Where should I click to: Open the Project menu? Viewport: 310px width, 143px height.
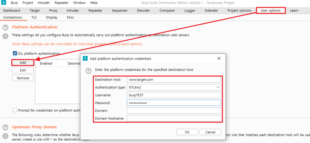coord(28,3)
